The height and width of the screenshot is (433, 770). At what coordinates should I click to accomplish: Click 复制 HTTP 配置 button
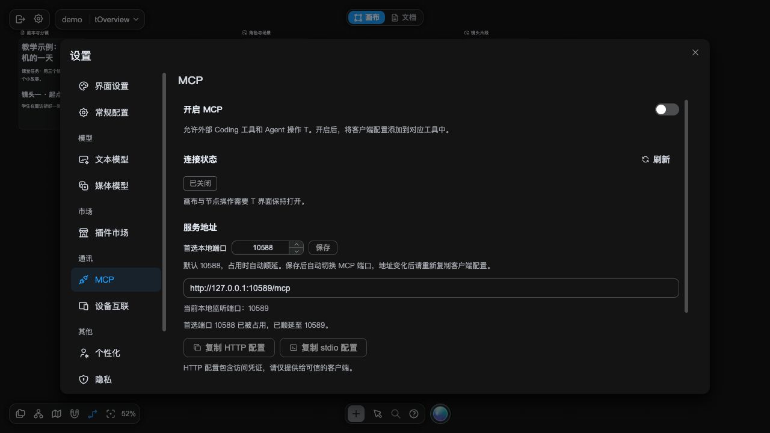(229, 348)
